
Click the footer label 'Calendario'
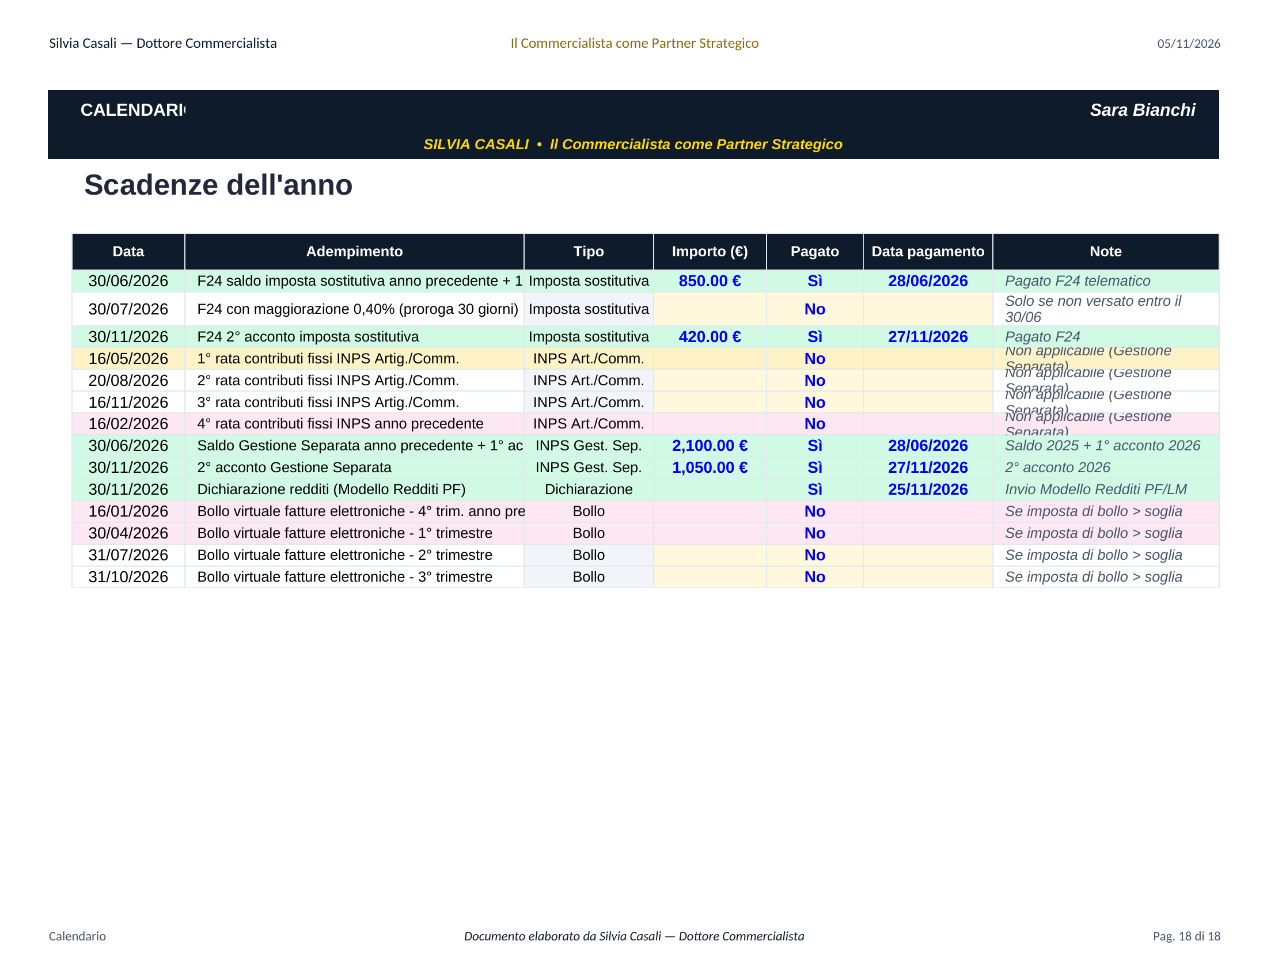pos(77,936)
